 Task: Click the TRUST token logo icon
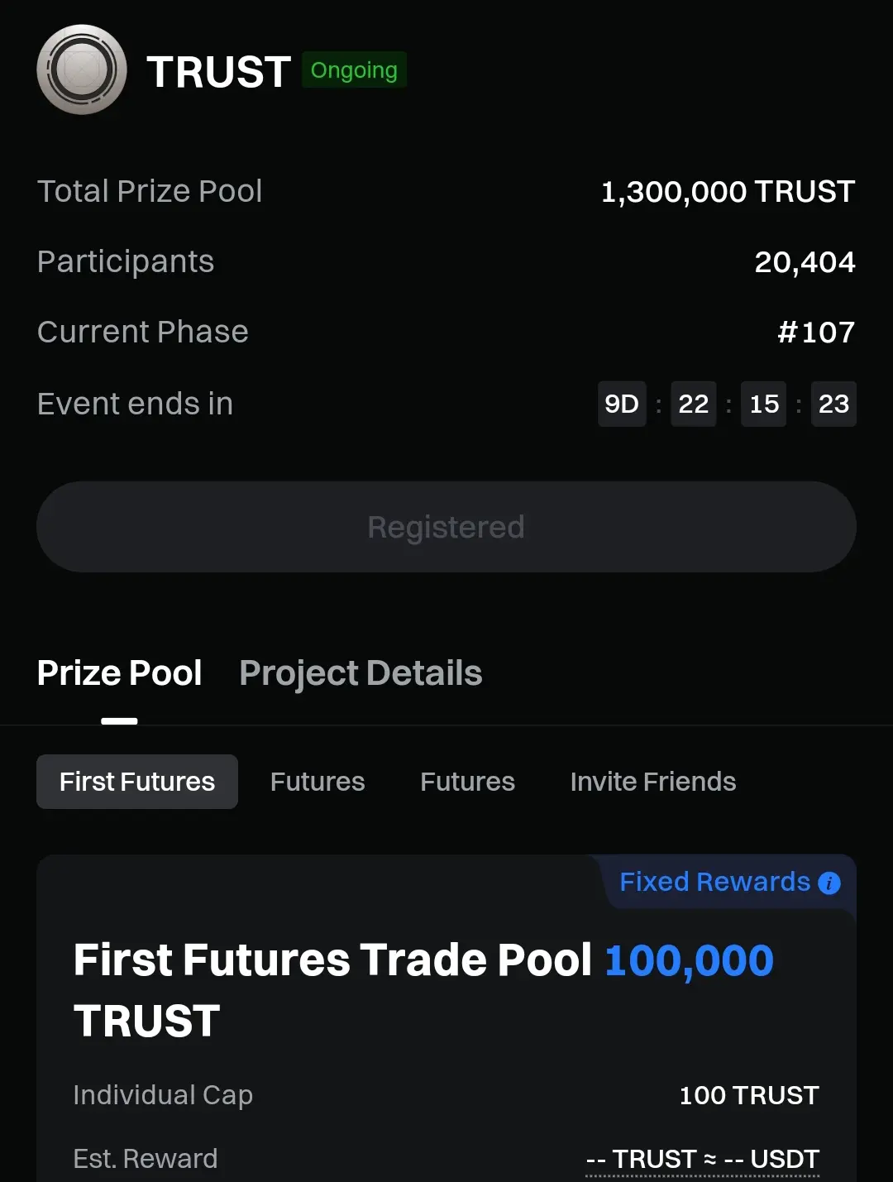[x=82, y=70]
